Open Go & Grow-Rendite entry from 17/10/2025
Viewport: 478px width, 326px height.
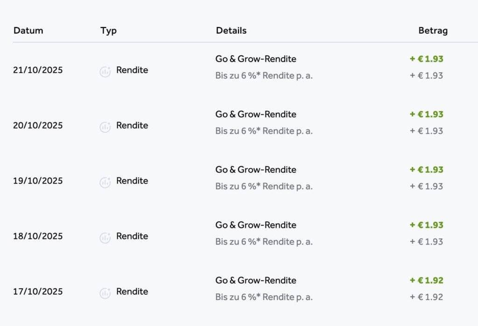click(256, 281)
